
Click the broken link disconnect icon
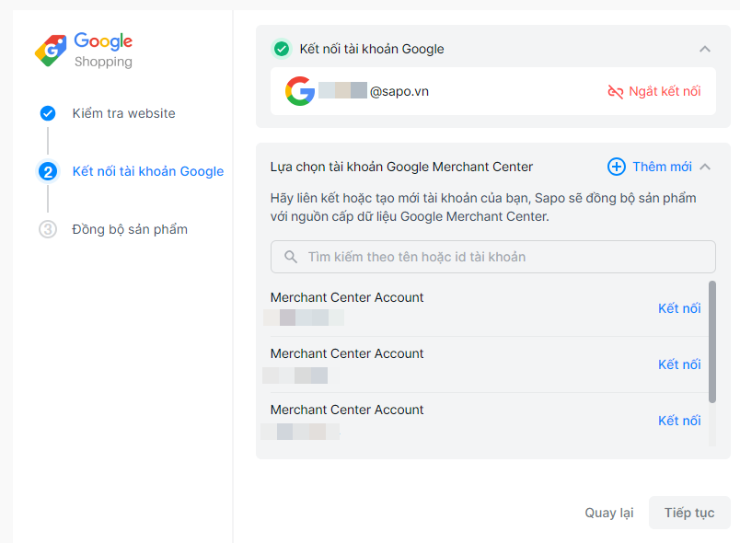coord(616,91)
